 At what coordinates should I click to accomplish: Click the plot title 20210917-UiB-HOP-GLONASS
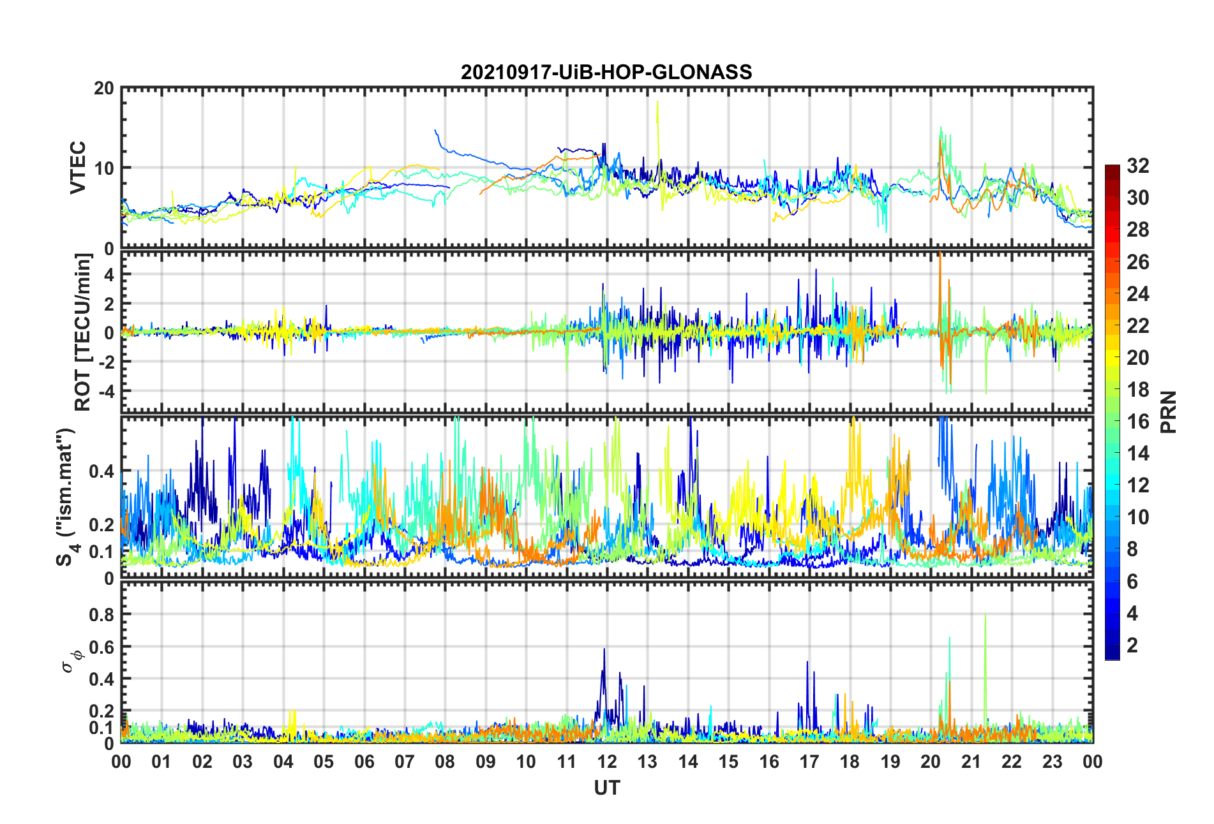pos(606,72)
